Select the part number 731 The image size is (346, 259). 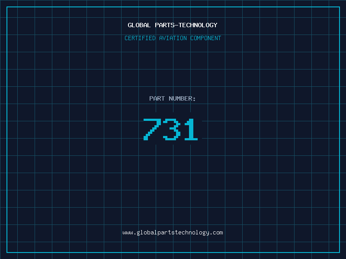[x=170, y=129]
